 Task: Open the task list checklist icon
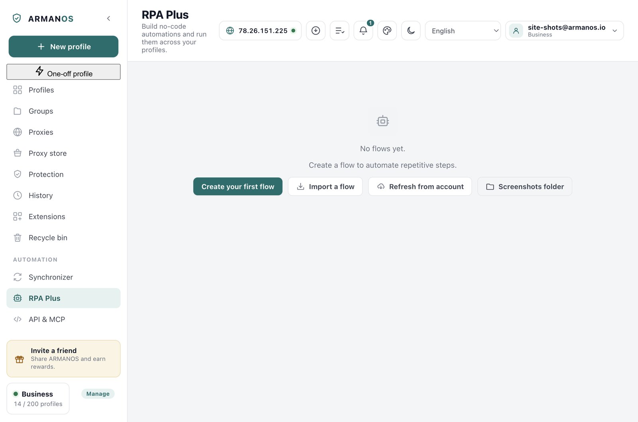pyautogui.click(x=340, y=31)
